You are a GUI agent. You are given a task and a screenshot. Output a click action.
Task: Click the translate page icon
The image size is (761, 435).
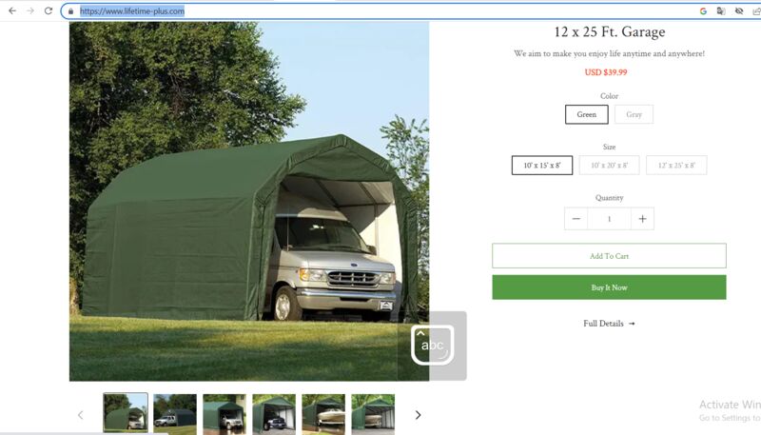point(721,10)
